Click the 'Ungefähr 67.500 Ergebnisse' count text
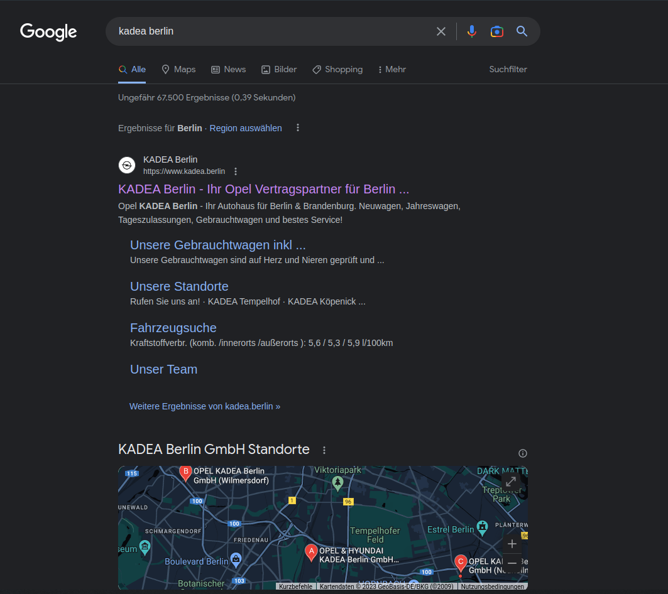 tap(207, 97)
